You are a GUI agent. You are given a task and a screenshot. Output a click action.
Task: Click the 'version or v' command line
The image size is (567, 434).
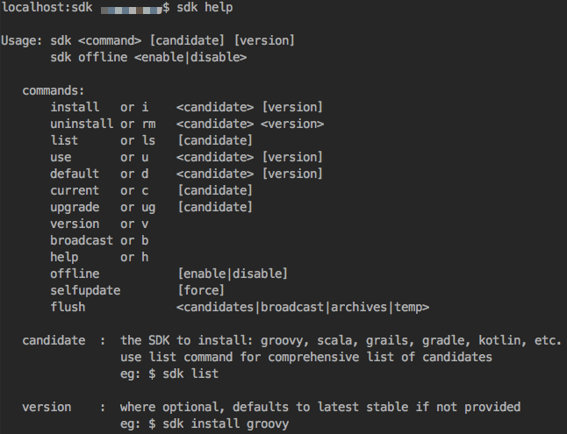(x=99, y=224)
